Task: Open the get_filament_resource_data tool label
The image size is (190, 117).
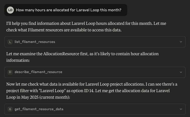Action: click(x=39, y=109)
